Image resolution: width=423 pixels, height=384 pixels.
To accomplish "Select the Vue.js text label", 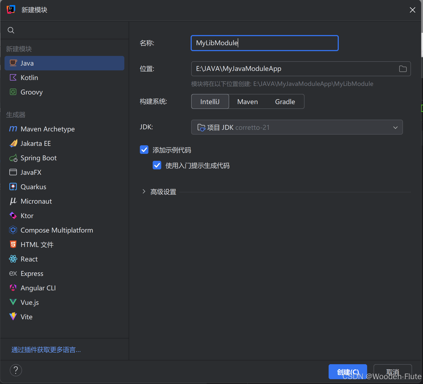I will 30,303.
